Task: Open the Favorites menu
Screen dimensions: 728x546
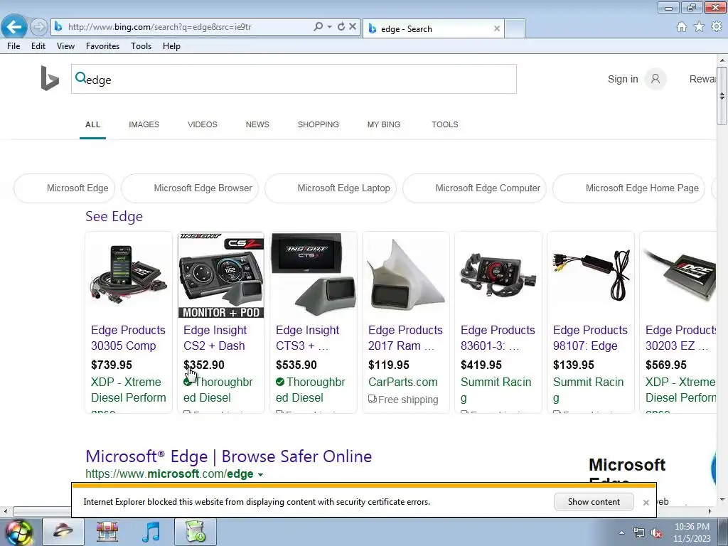Action: point(102,46)
